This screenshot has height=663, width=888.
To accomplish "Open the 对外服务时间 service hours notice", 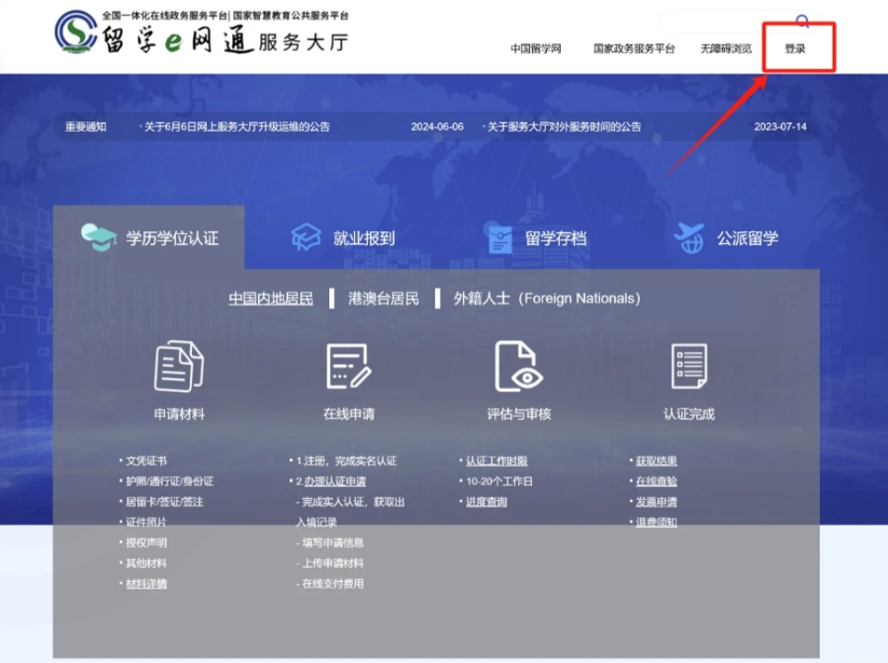I will (564, 127).
